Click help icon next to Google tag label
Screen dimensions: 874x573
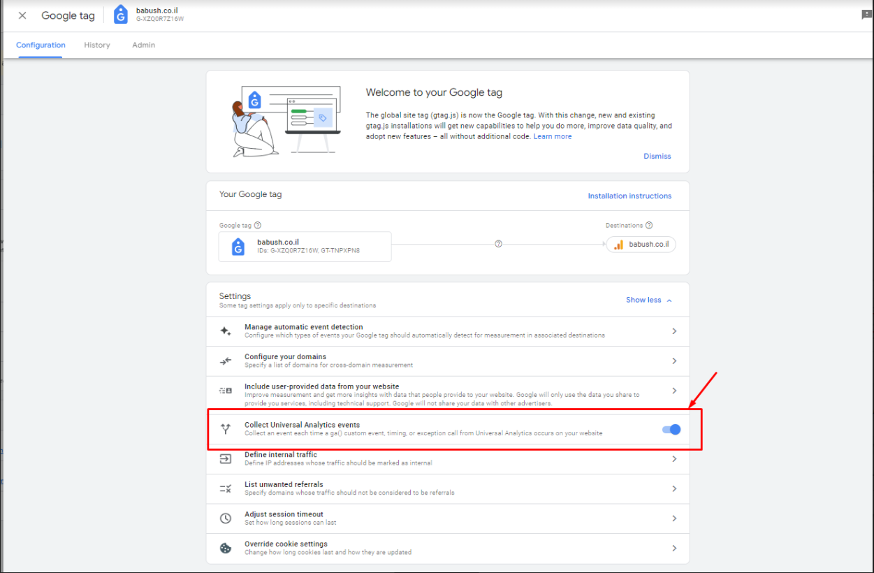[x=258, y=226]
